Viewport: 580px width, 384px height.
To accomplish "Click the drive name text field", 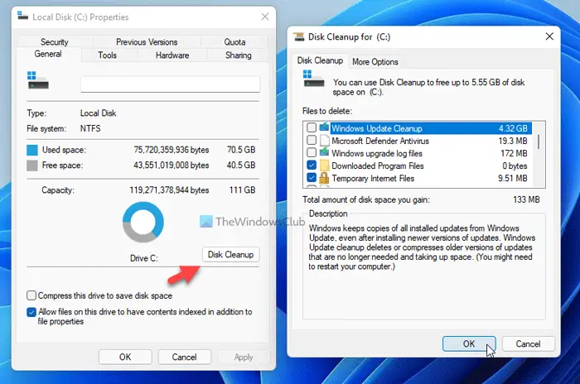I will click(x=170, y=84).
